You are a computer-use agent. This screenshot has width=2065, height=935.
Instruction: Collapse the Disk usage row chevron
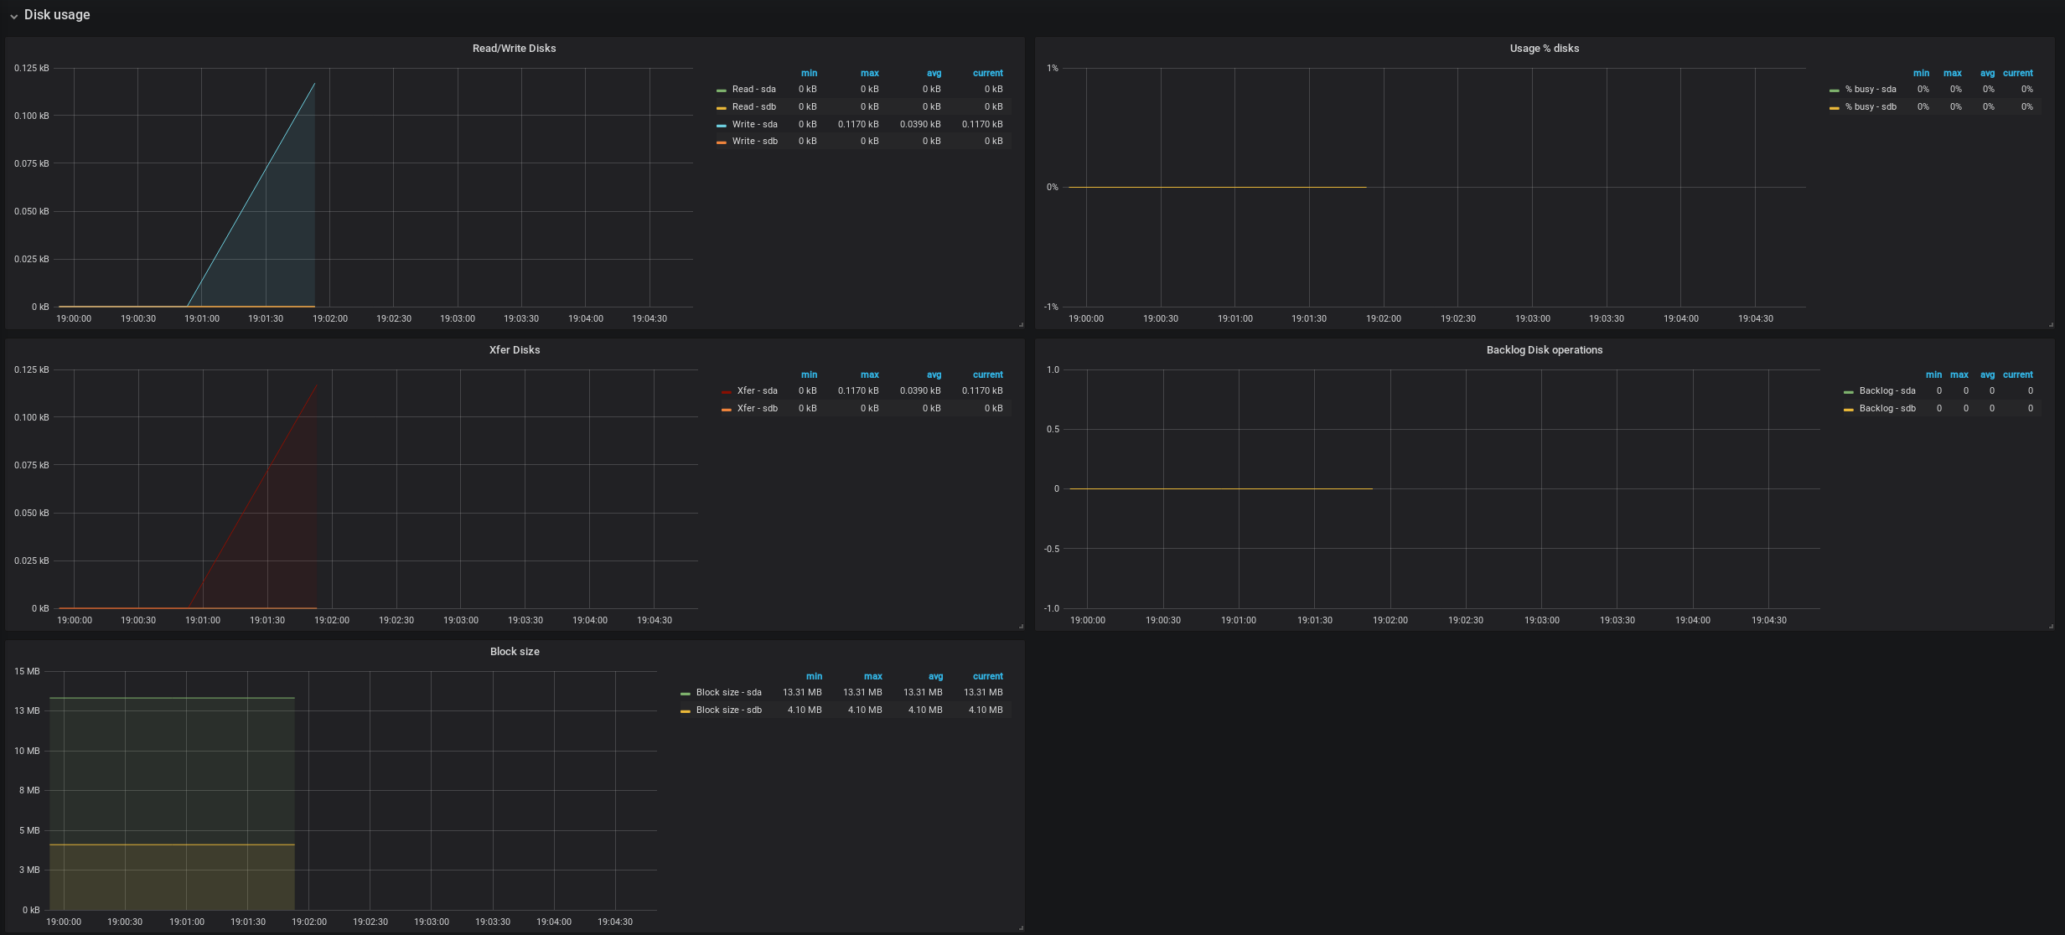coord(13,16)
